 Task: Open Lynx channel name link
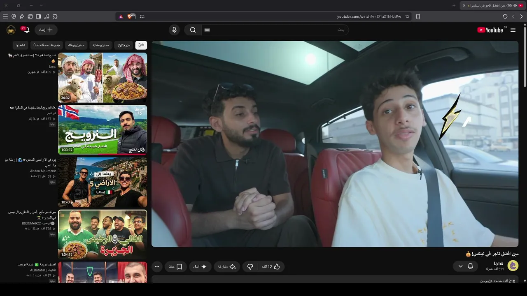pyautogui.click(x=499, y=264)
